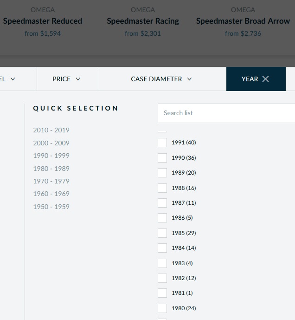Screen dimensions: 295x320
Task: Tick the 1990 (36) checkbox
Action: tap(162, 158)
